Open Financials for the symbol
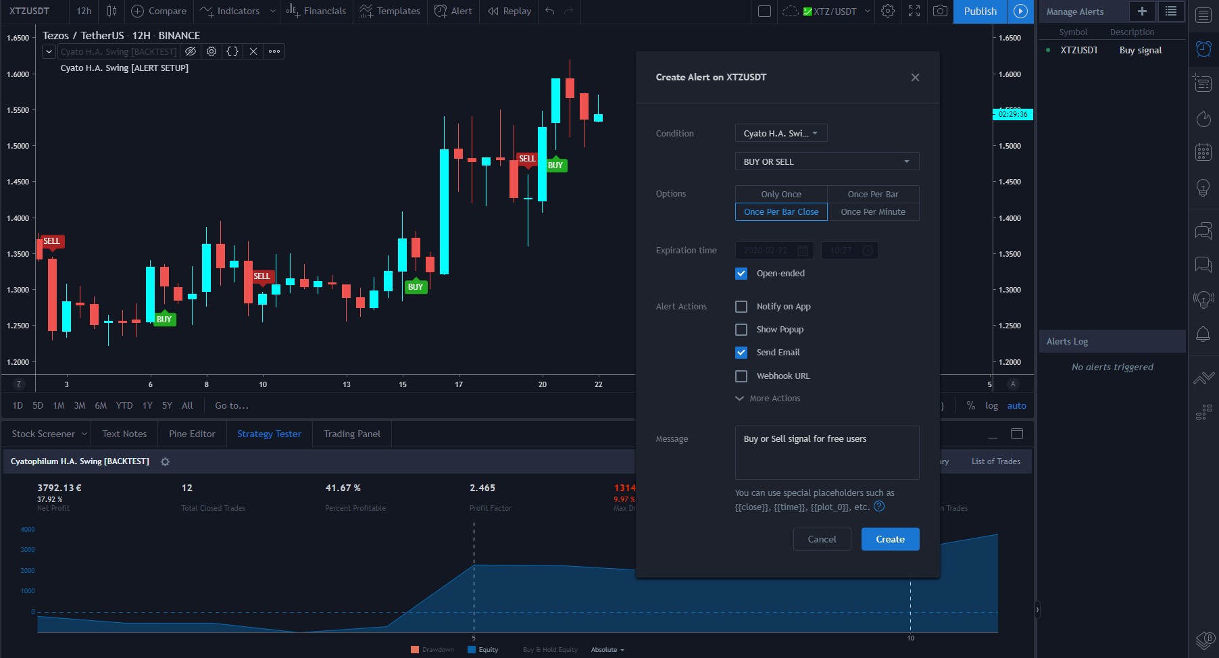The image size is (1219, 658). point(316,11)
